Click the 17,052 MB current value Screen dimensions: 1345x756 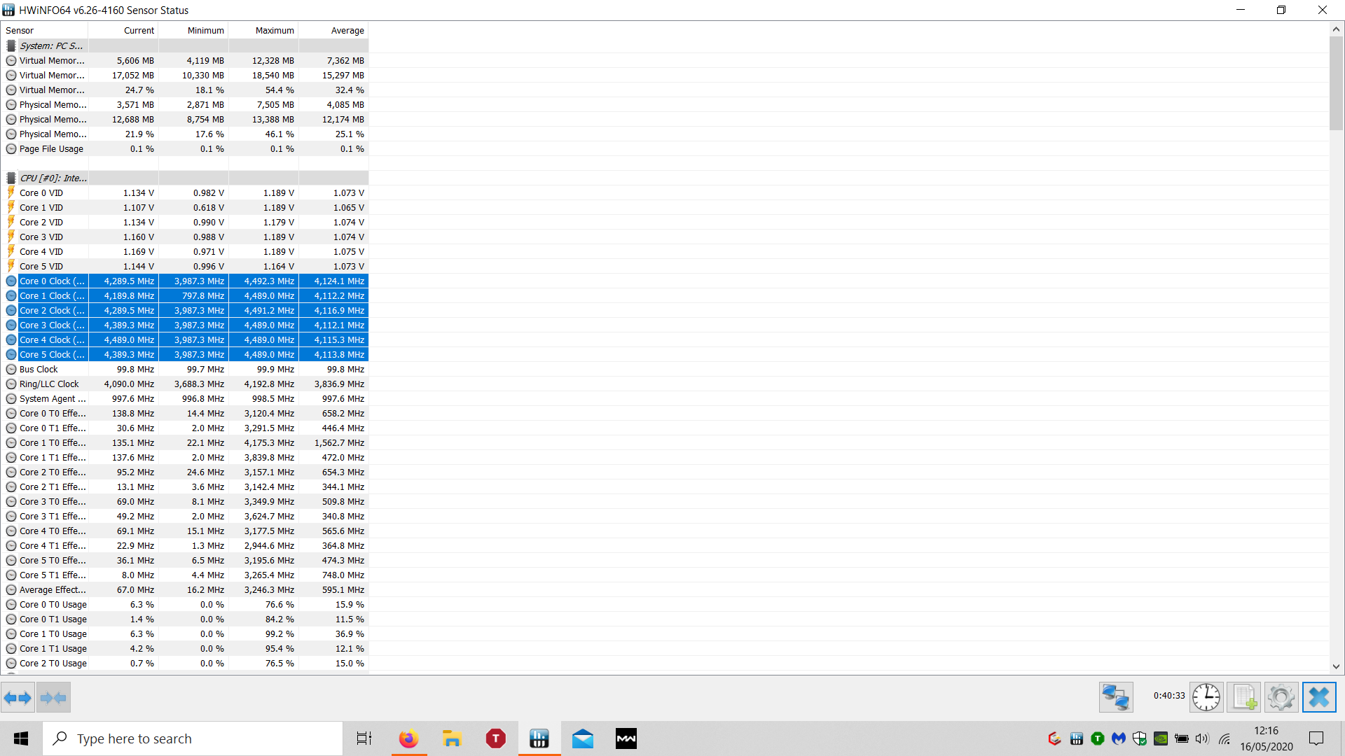[133, 75]
